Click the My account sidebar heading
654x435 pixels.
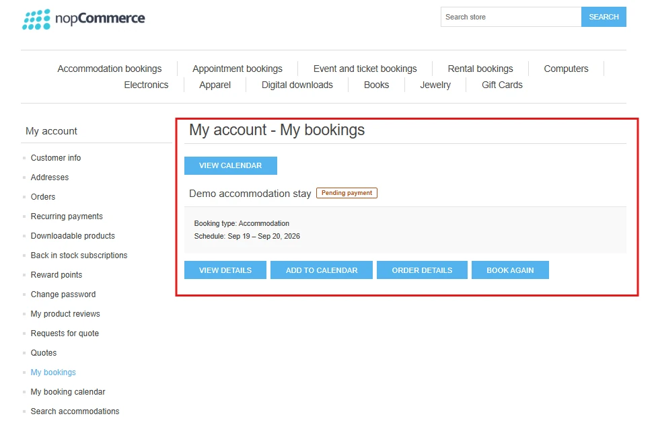click(51, 131)
